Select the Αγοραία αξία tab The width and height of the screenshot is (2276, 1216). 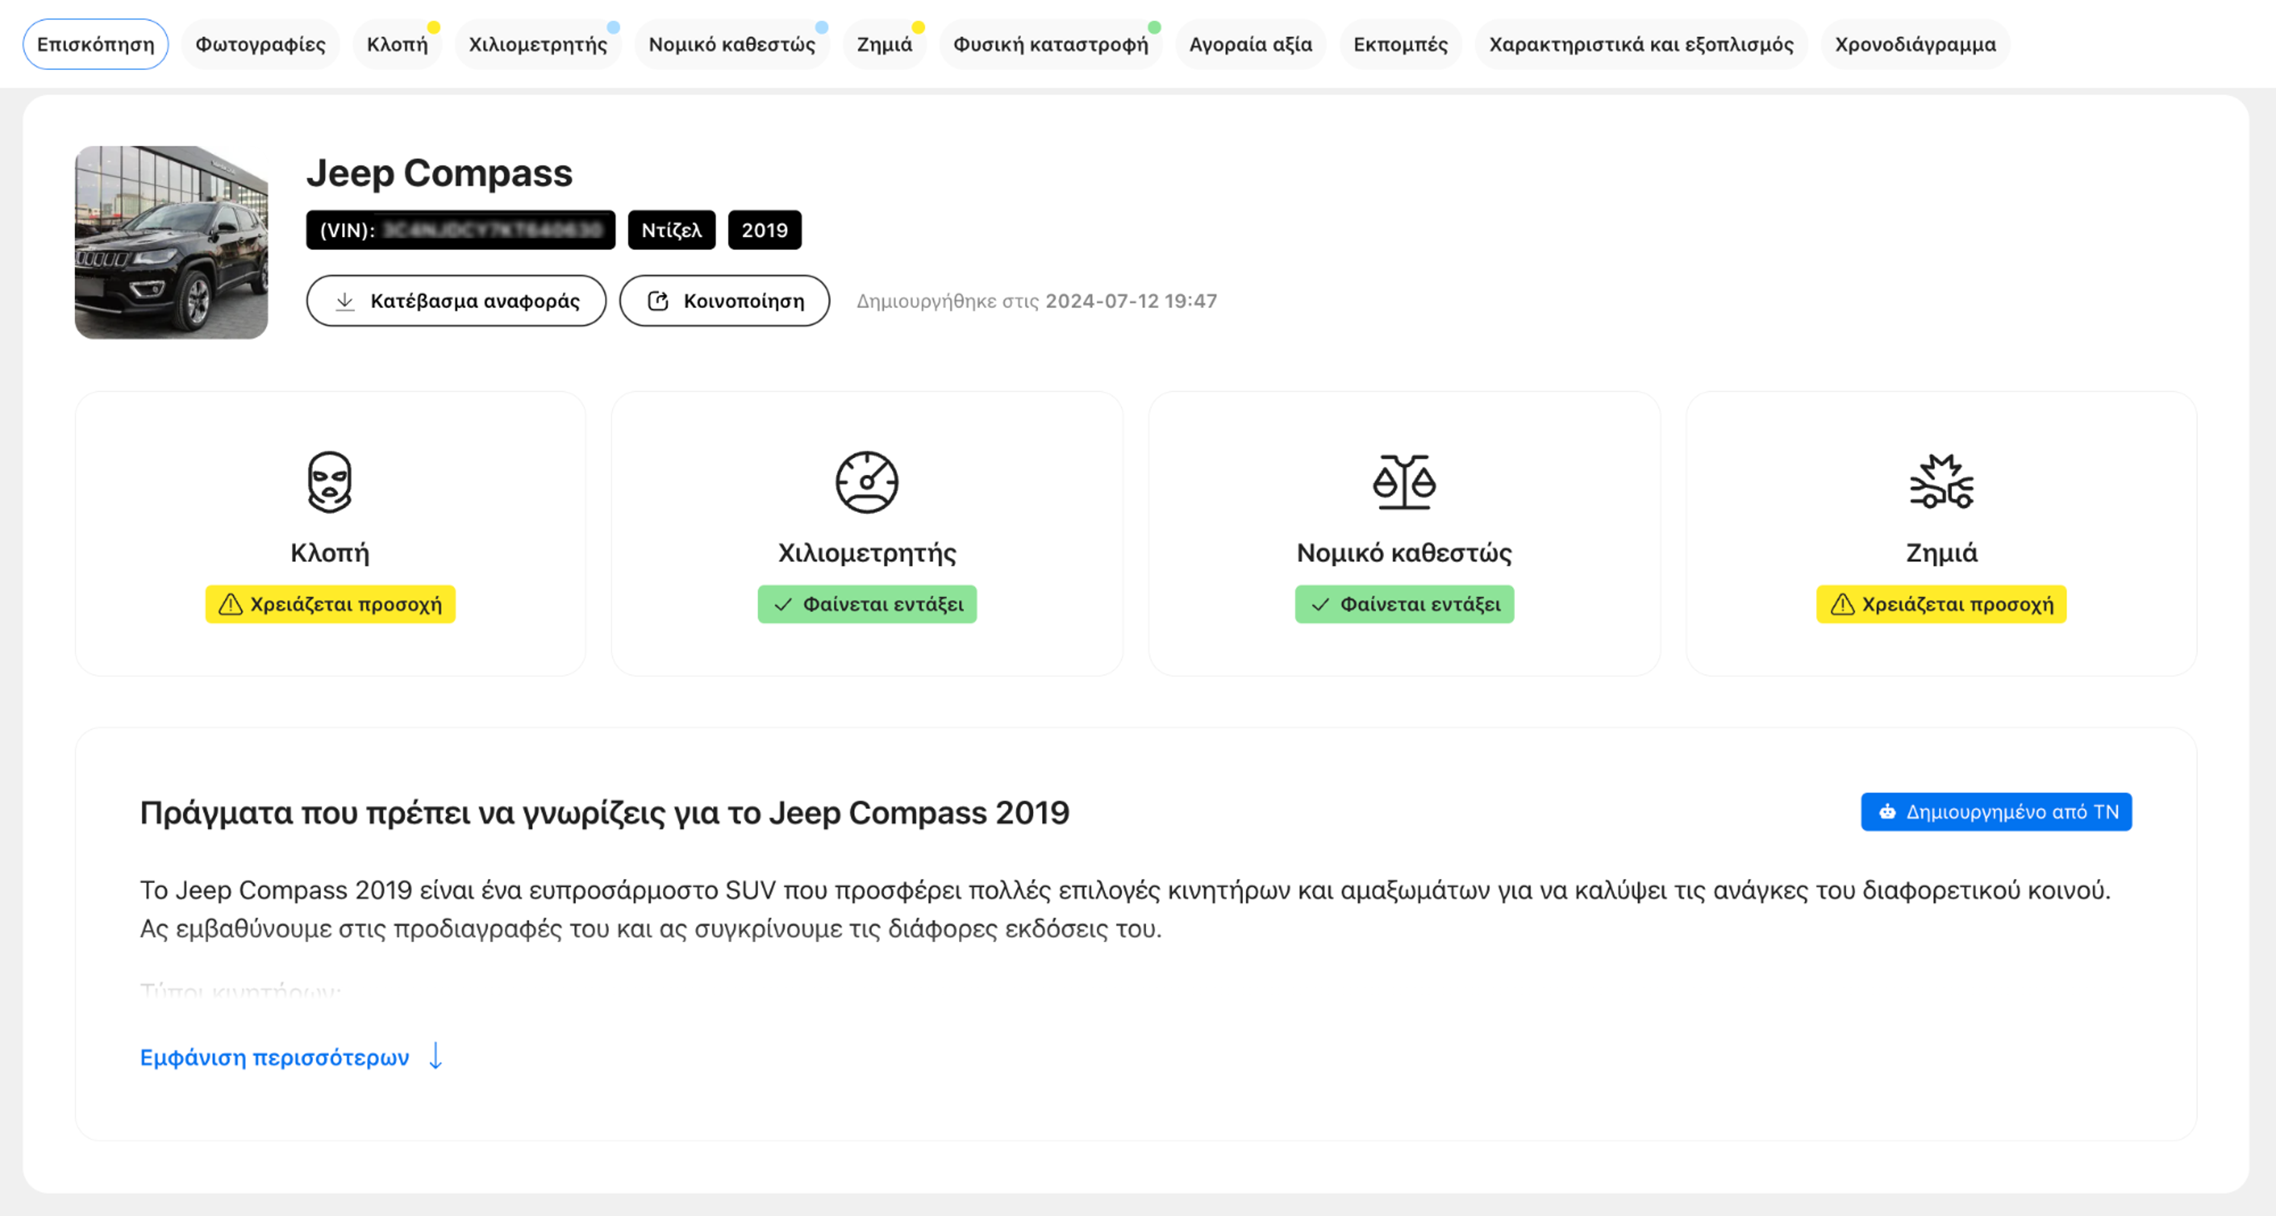coord(1250,44)
